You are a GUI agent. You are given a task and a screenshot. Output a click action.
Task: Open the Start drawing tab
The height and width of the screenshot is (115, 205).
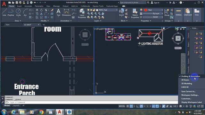[7, 25]
